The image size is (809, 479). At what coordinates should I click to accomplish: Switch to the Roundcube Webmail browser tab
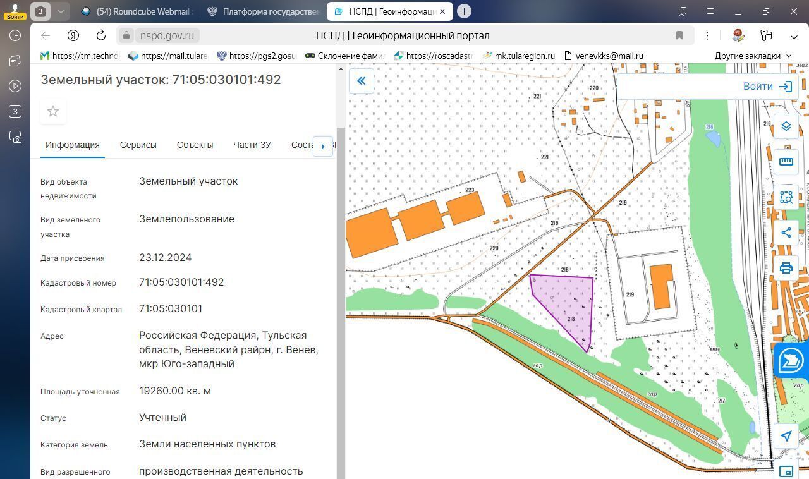tap(137, 11)
